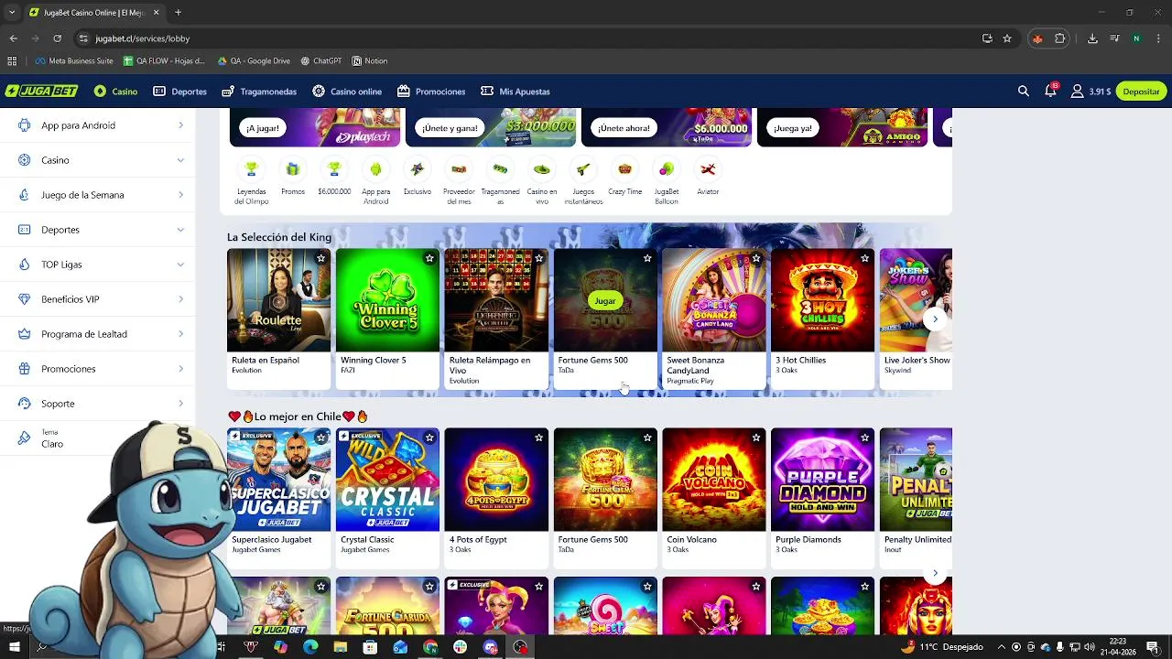1172x659 pixels.
Task: Bookmark this page with the star icon
Action: 1007,38
